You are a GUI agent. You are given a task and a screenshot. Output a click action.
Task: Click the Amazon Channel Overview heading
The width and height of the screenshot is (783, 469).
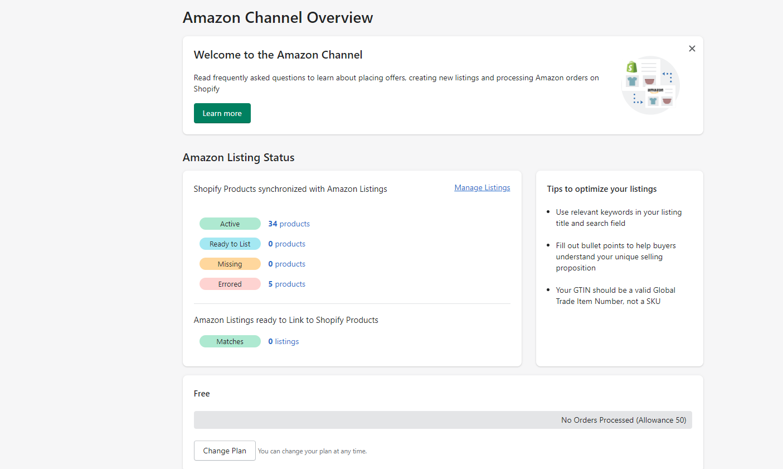pos(278,18)
